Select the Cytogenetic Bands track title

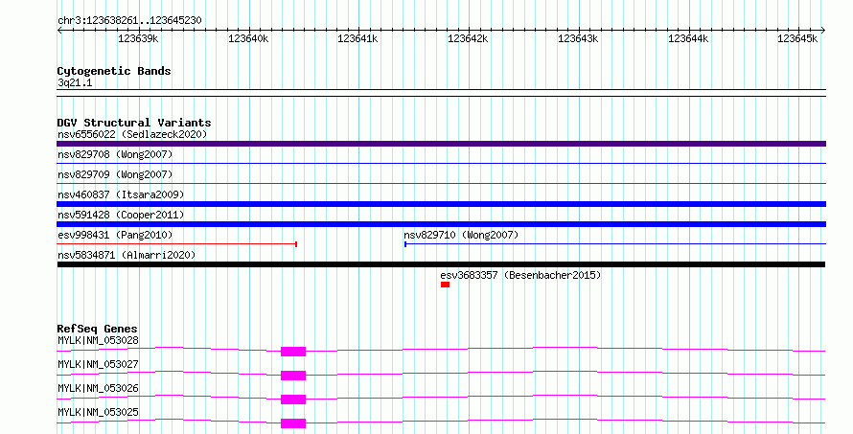coord(114,71)
